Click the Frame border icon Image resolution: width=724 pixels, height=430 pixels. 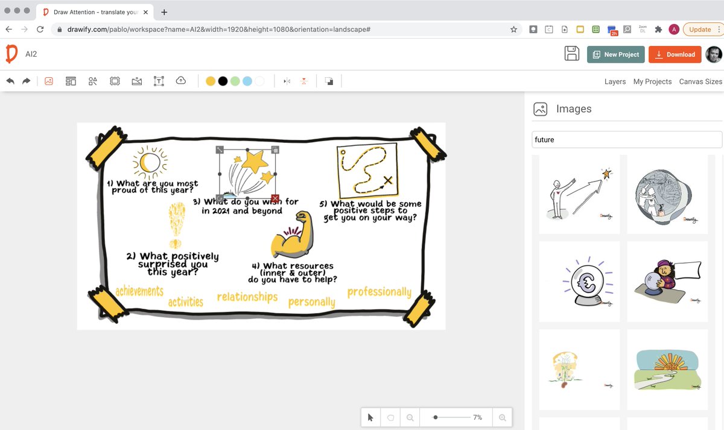(x=115, y=81)
